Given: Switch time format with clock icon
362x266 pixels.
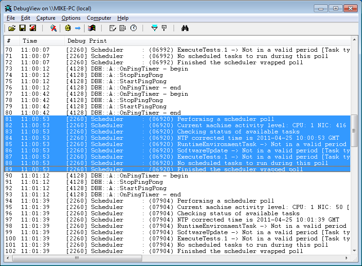Looking at the screenshot, I should click(x=133, y=28).
